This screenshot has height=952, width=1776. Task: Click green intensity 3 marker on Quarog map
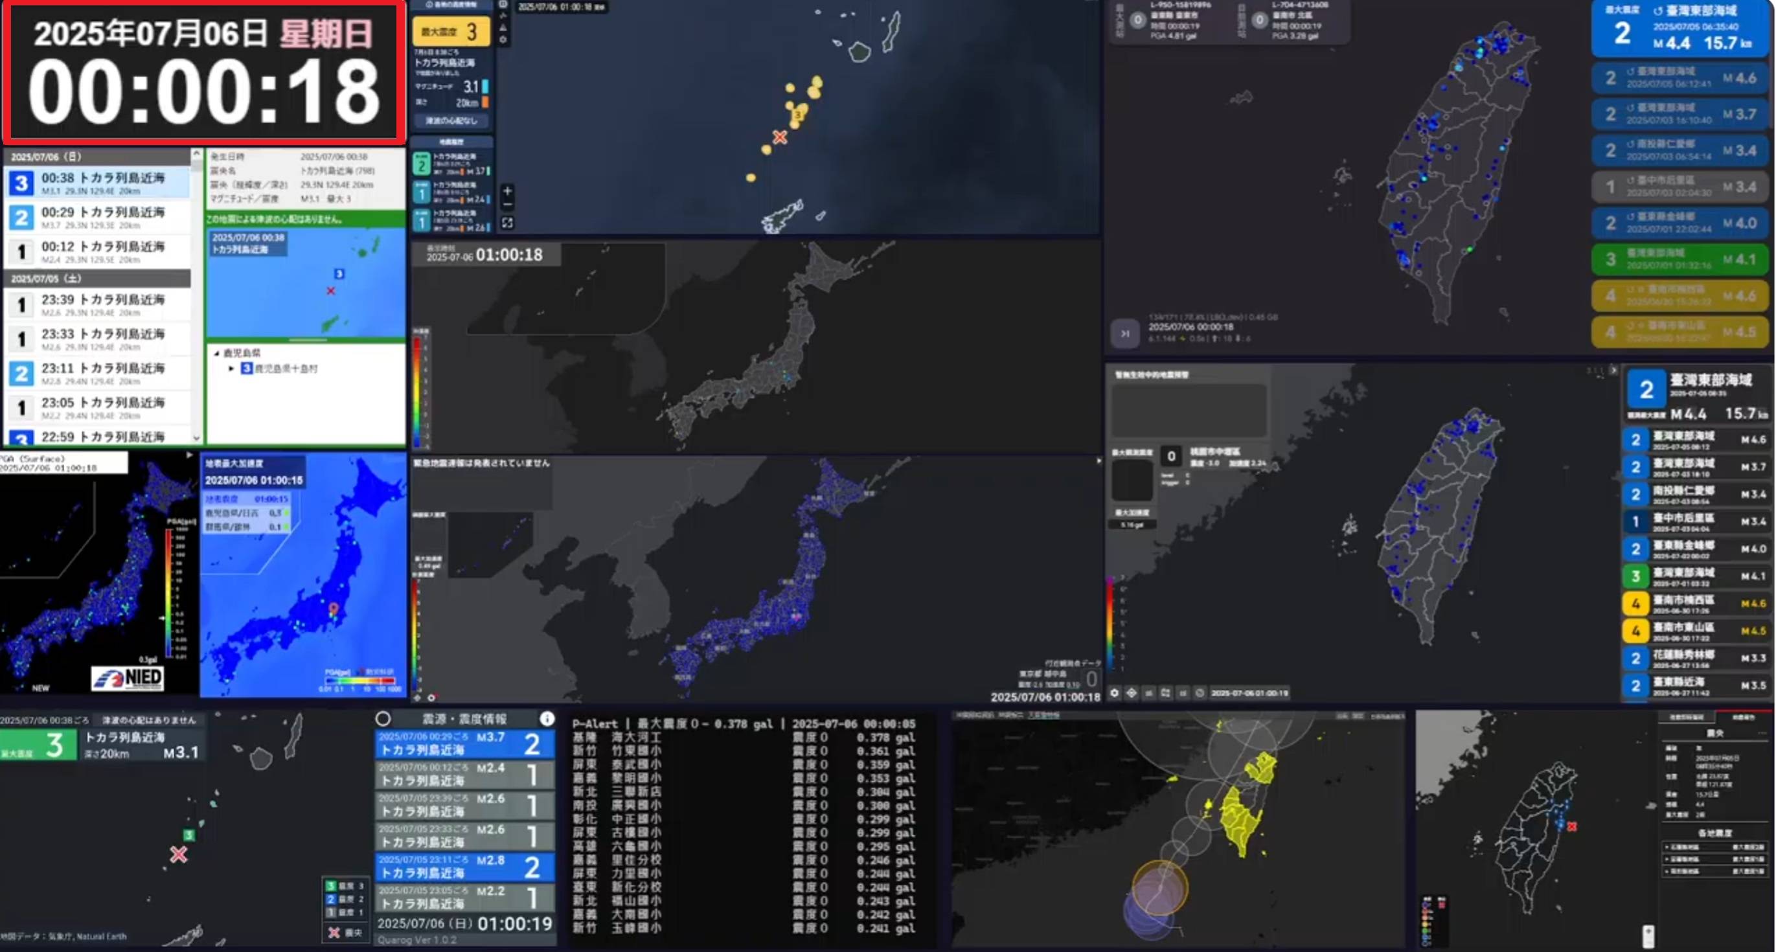tap(188, 835)
